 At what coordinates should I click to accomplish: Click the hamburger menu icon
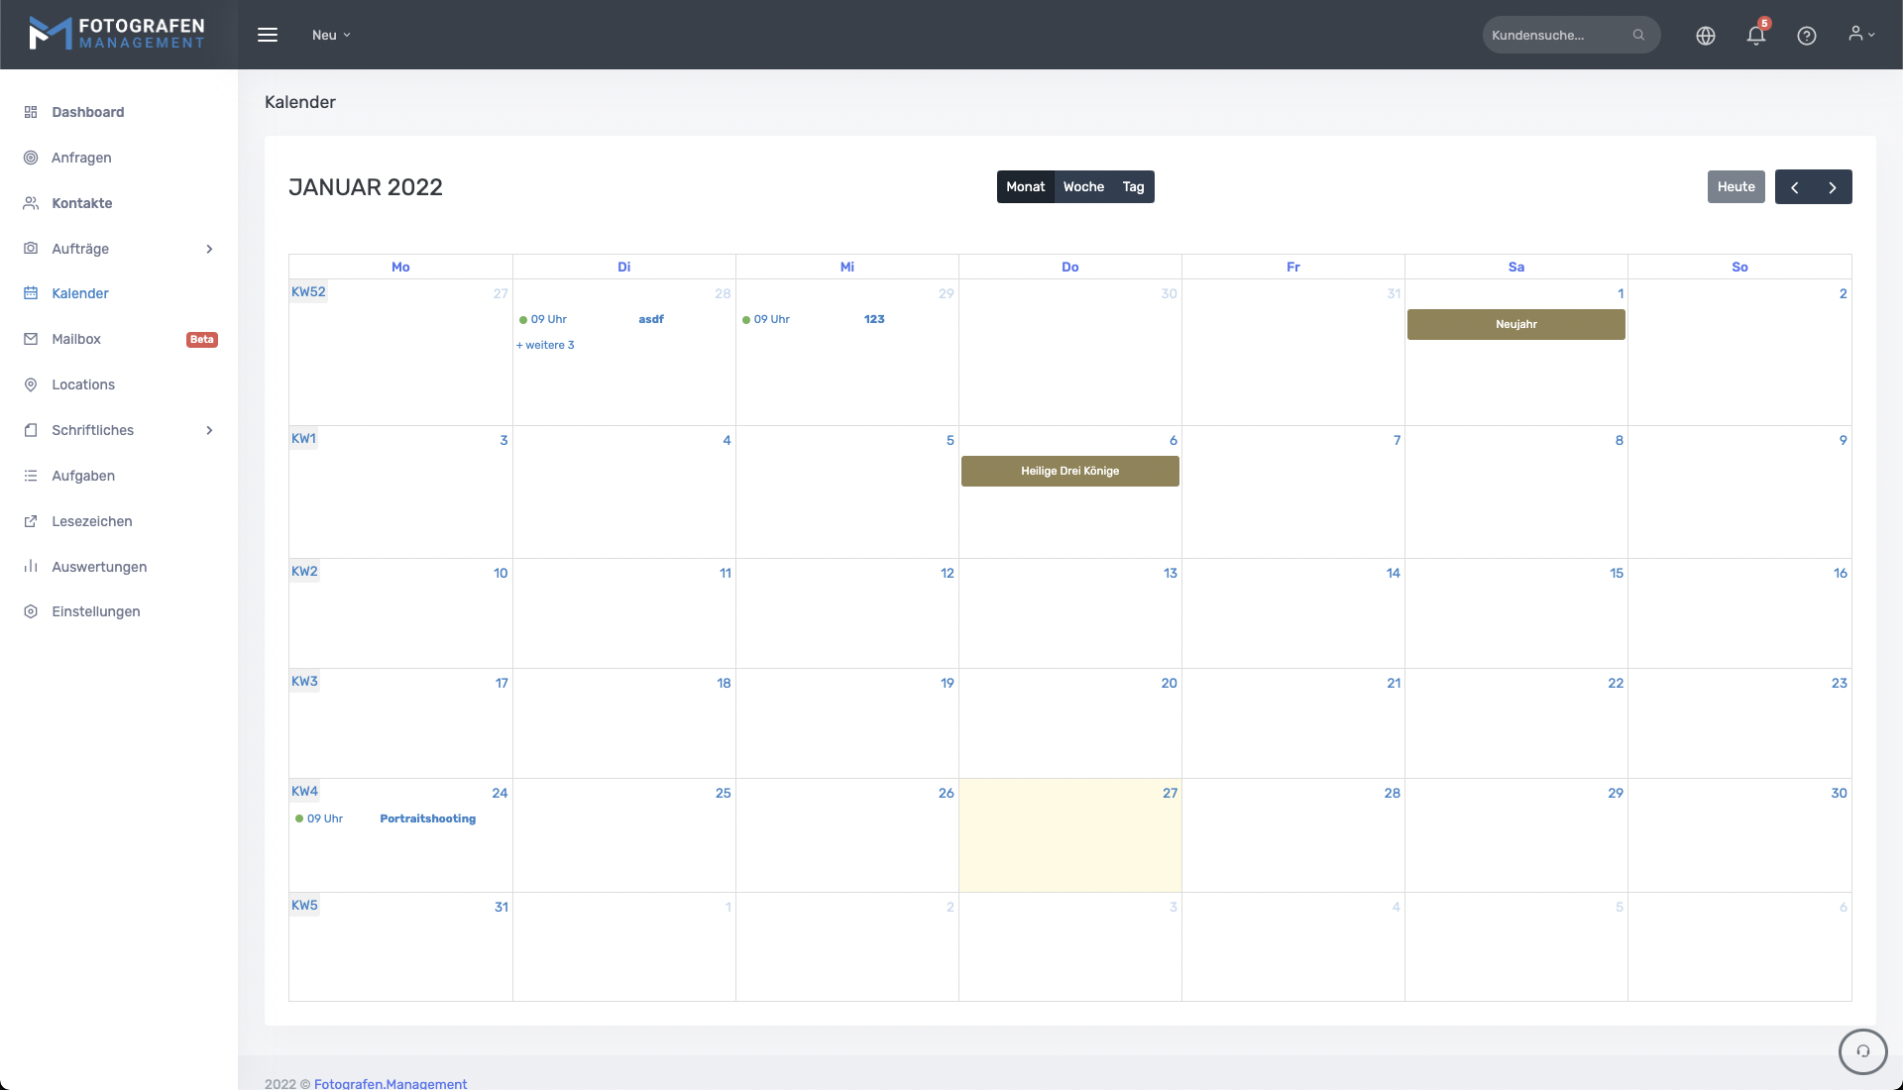tap(268, 35)
